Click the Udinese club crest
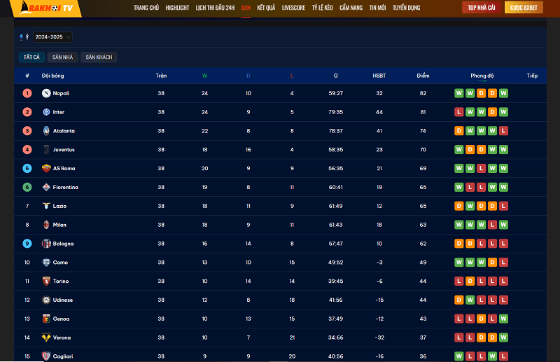 point(46,300)
